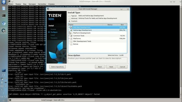The width and height of the screenshot is (182, 102).
Task: Open the Правка menu in Konsole
Action: (18, 4)
